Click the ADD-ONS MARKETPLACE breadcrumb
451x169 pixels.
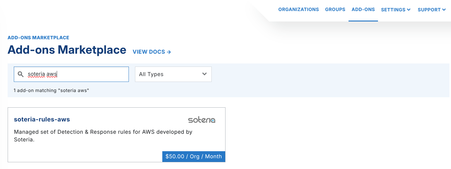(x=38, y=38)
